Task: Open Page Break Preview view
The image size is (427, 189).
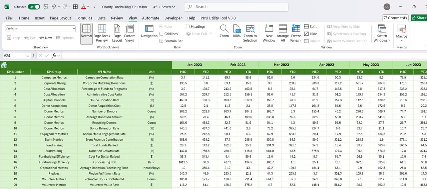Action: click(x=102, y=34)
